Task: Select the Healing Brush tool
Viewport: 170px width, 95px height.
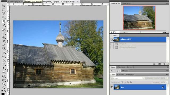Action: click(x=4, y=29)
